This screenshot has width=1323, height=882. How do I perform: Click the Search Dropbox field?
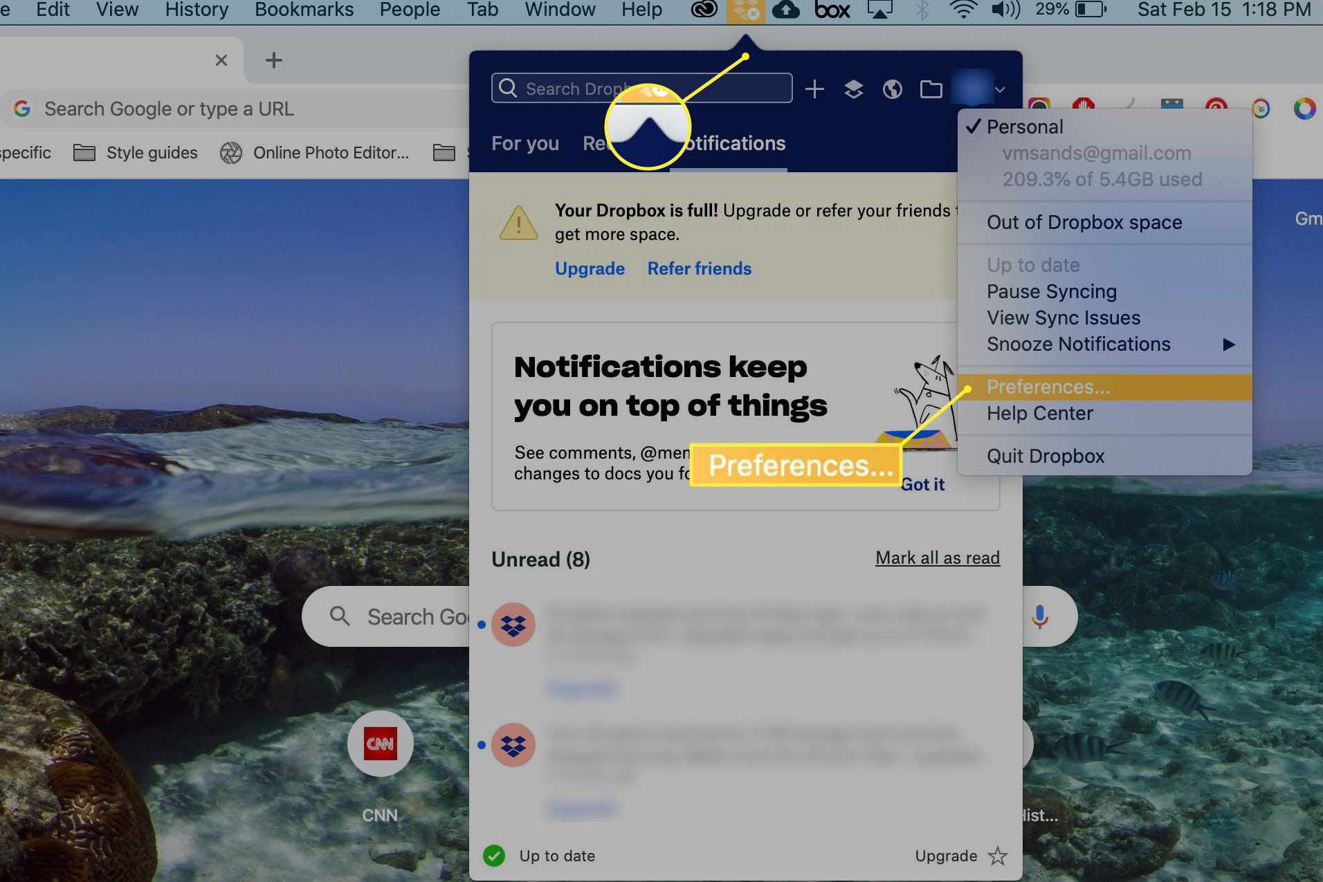point(641,89)
